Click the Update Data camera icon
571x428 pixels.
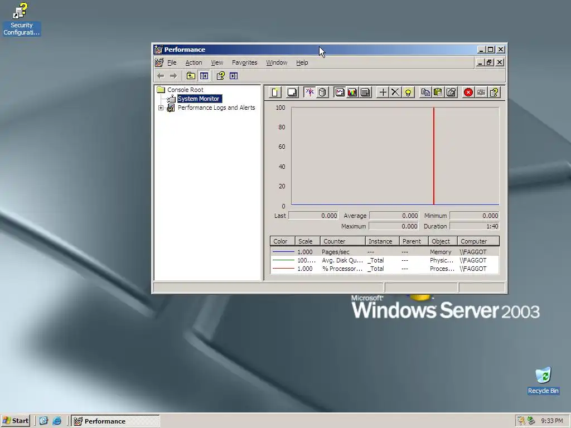pos(481,93)
